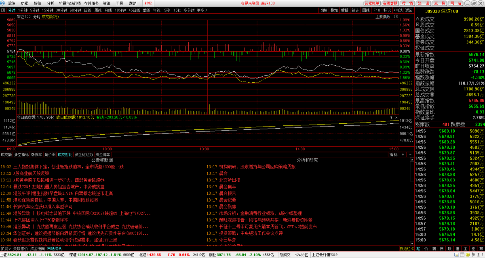Toggle 叠加 overlay in chart toolbar
Screen dimensions: 485x258
(334, 10)
